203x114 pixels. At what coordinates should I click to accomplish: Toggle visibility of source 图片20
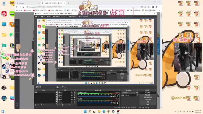coord(72,98)
